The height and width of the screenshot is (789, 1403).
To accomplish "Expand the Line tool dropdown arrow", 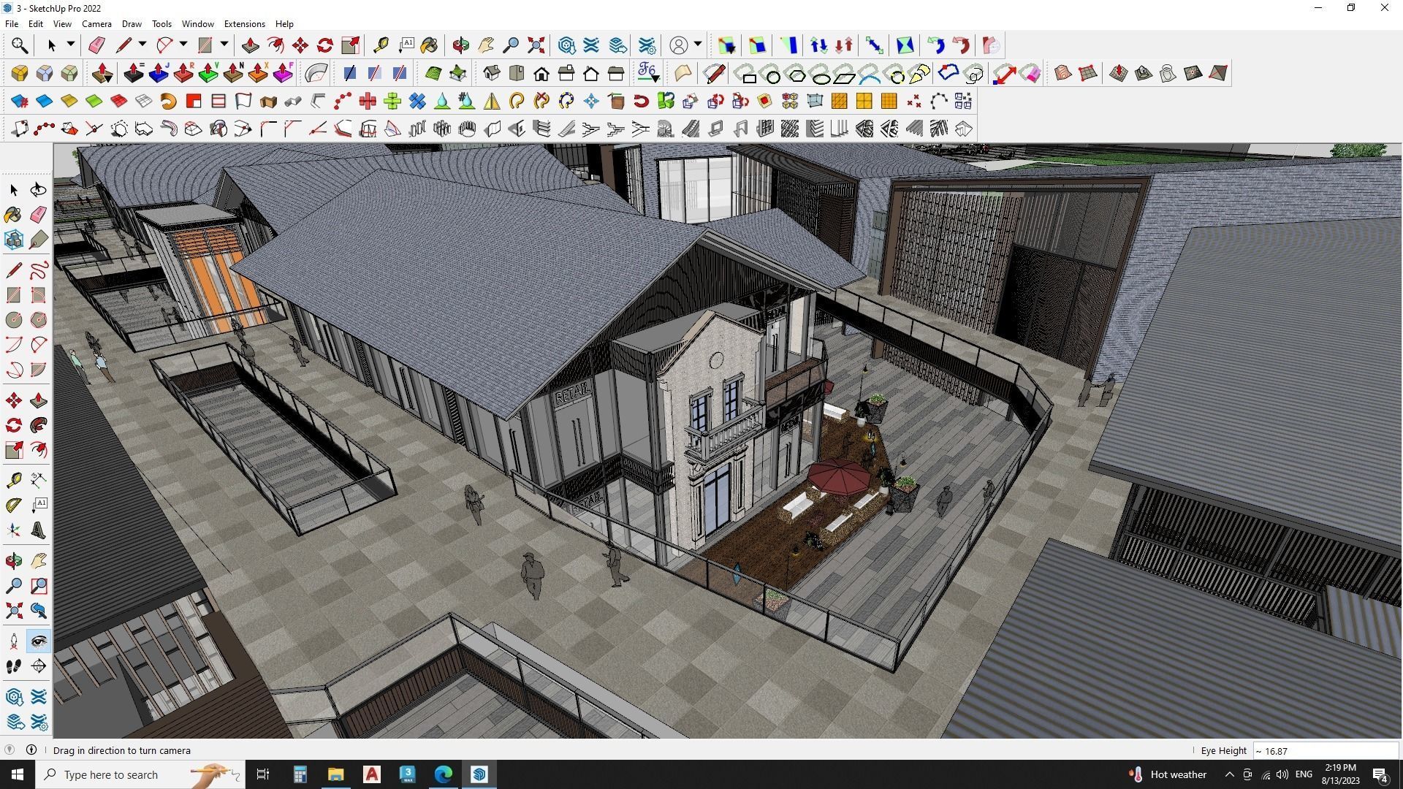I will tap(142, 45).
